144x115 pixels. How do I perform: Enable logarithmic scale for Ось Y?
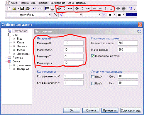point(93,83)
